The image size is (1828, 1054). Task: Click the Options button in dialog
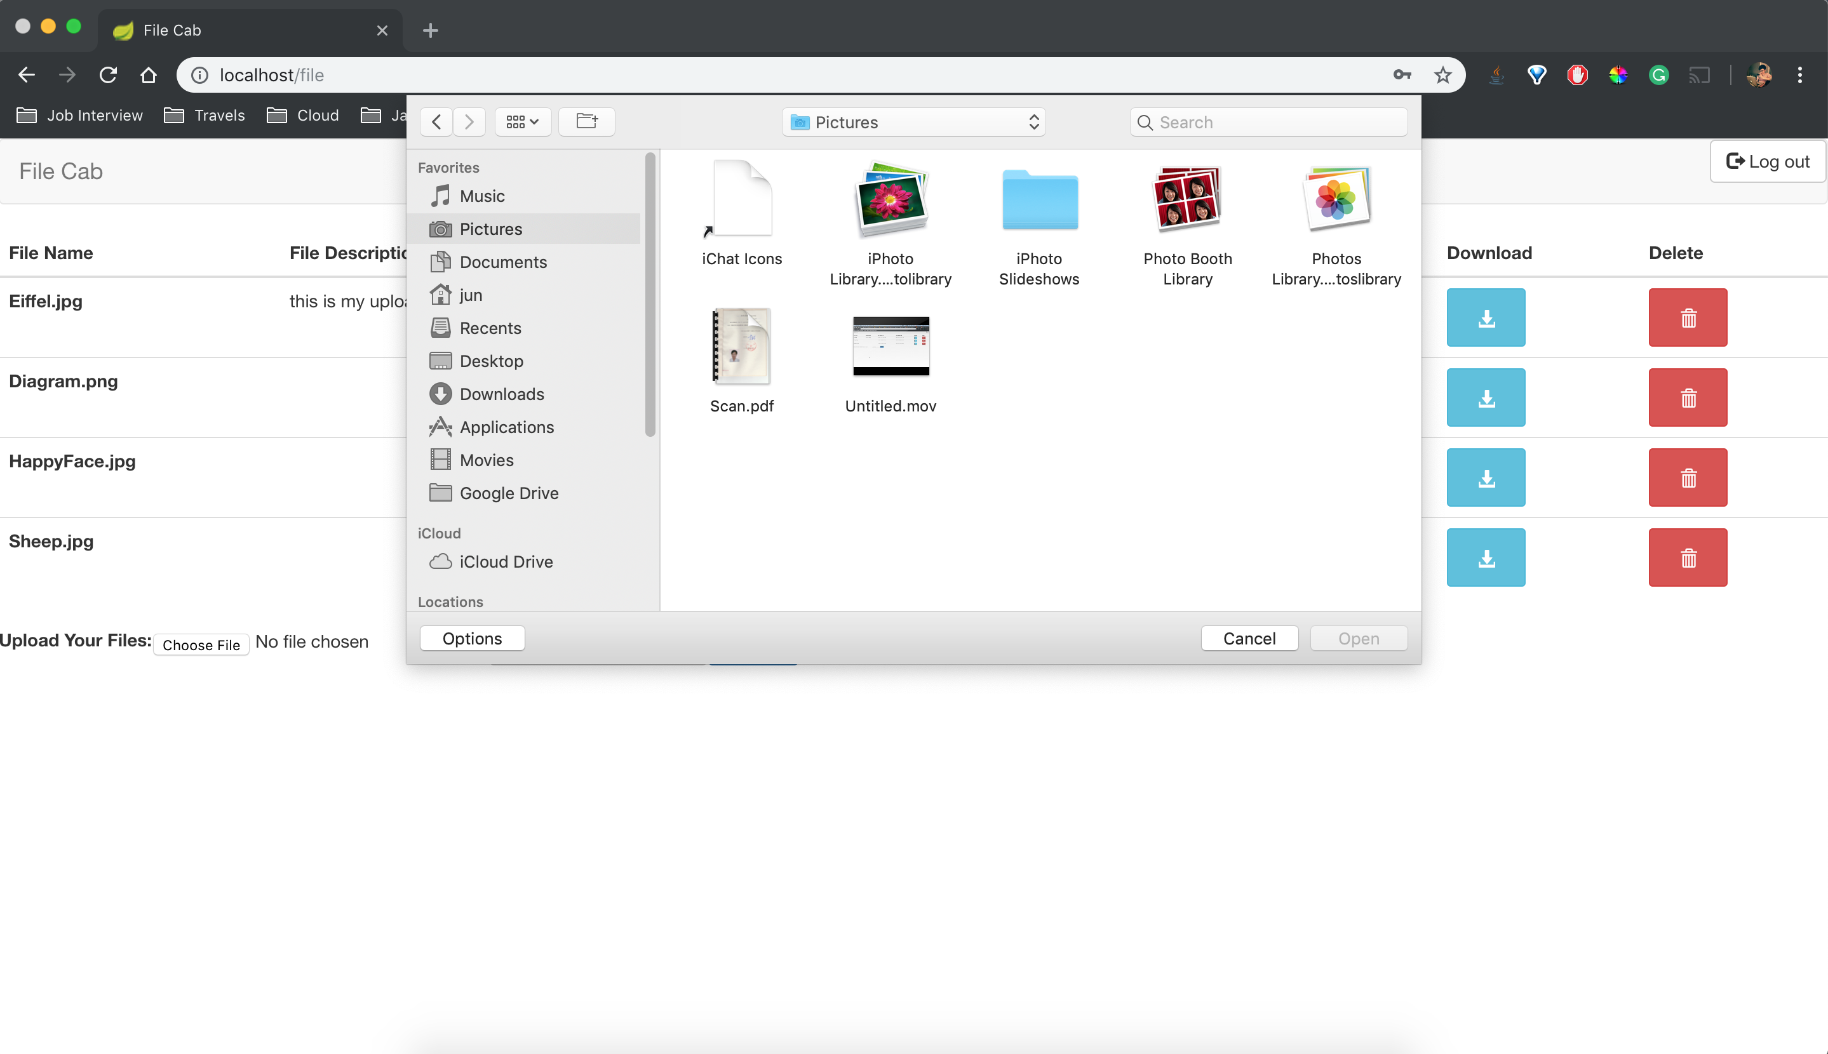pos(472,639)
